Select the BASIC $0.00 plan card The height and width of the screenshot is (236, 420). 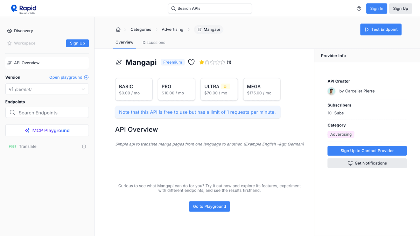(134, 89)
